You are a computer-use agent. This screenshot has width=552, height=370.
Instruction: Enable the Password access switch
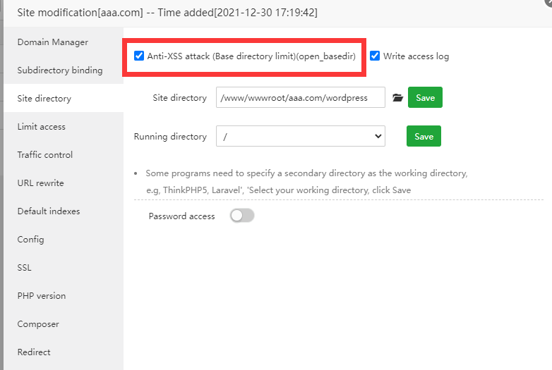pos(242,216)
